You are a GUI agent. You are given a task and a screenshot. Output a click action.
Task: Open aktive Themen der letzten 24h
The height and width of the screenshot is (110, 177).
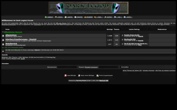click(132, 70)
